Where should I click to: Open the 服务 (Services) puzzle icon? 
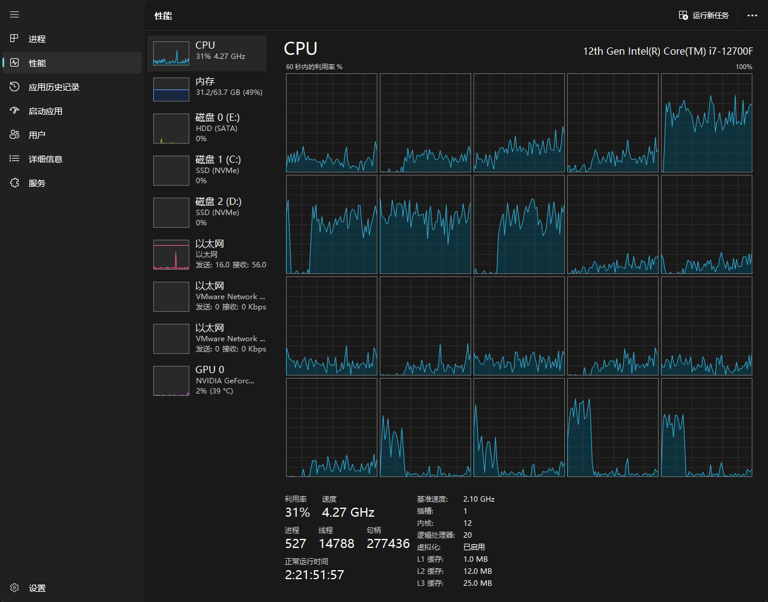coord(14,183)
